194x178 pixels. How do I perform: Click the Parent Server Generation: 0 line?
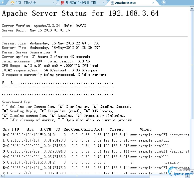pos(29,52)
